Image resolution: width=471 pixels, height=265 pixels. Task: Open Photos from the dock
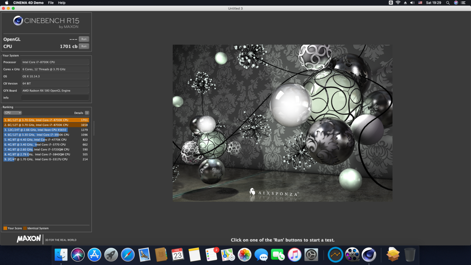point(244,255)
